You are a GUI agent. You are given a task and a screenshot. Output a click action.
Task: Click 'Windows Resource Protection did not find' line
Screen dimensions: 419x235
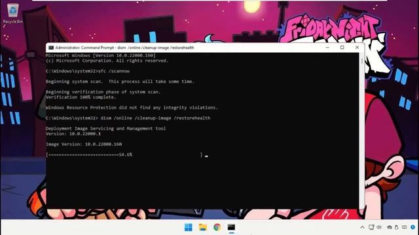click(132, 108)
